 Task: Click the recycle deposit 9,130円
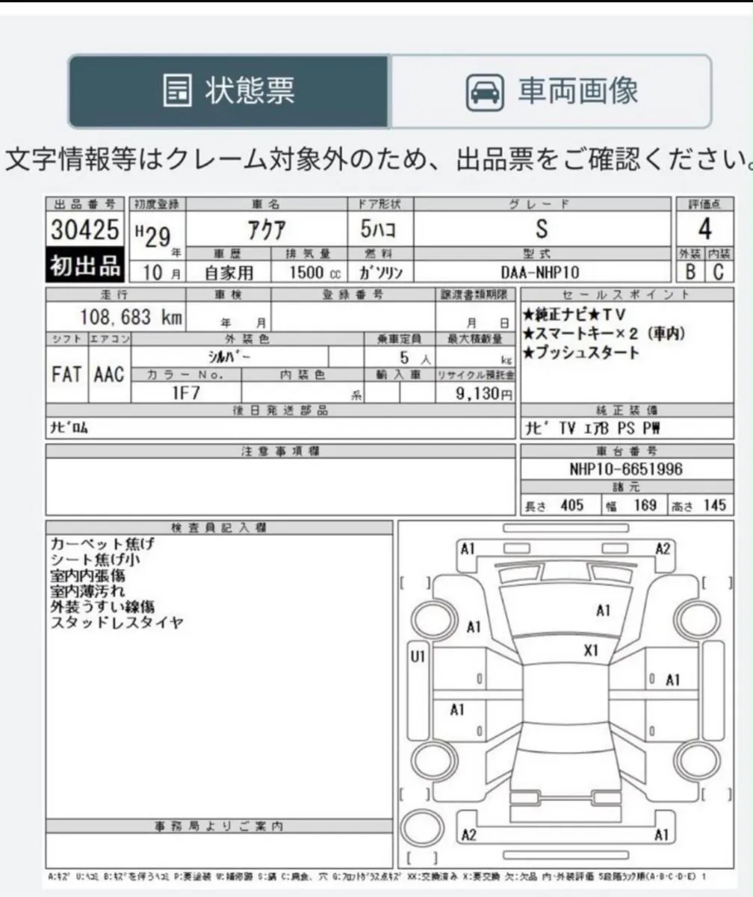tap(486, 393)
